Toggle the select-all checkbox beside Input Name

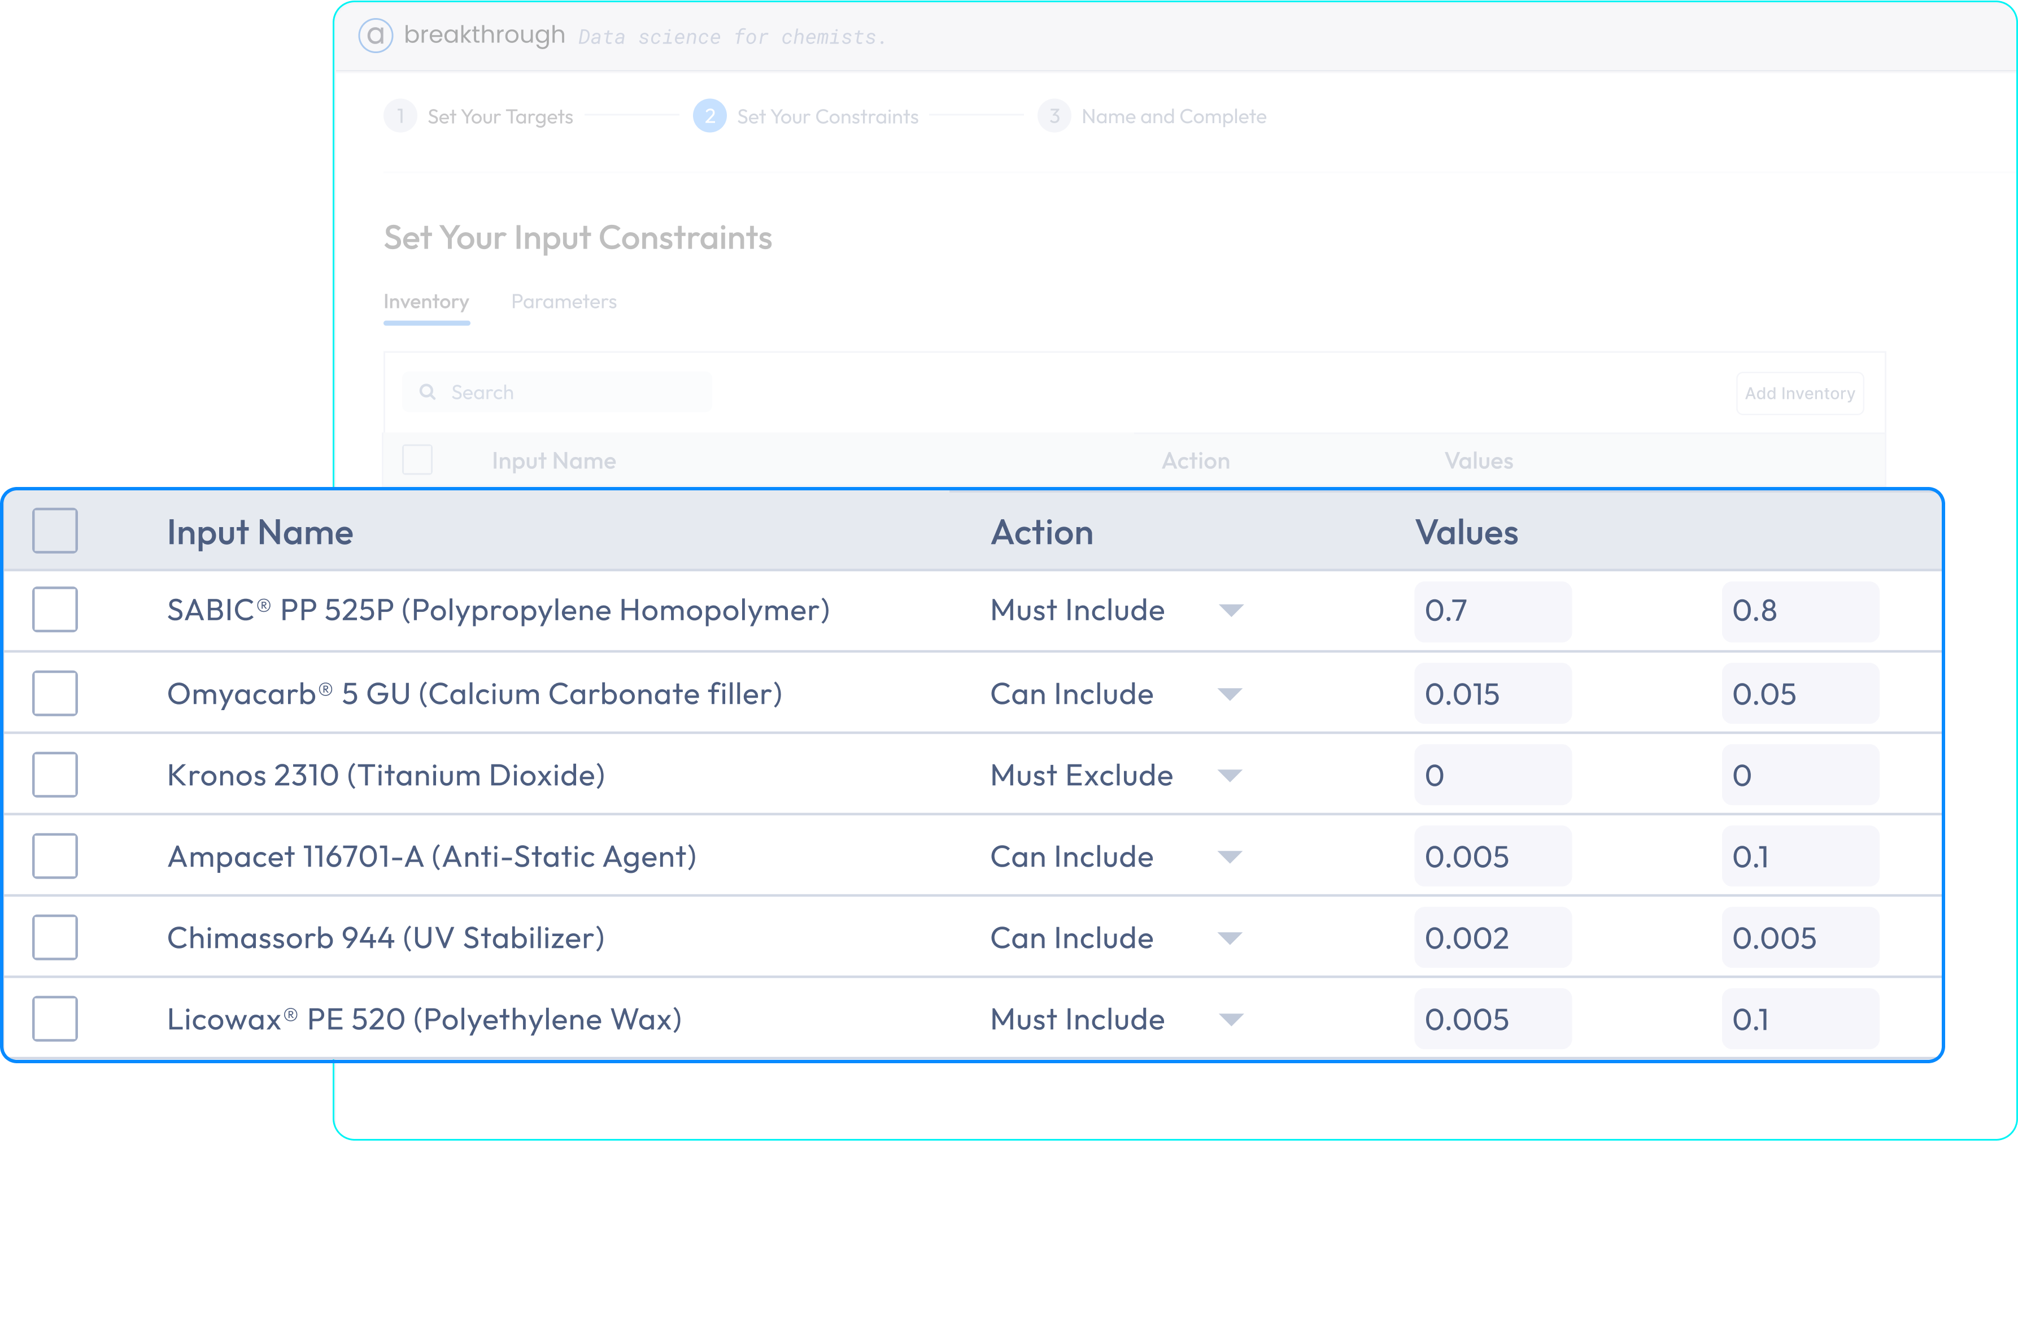click(55, 530)
